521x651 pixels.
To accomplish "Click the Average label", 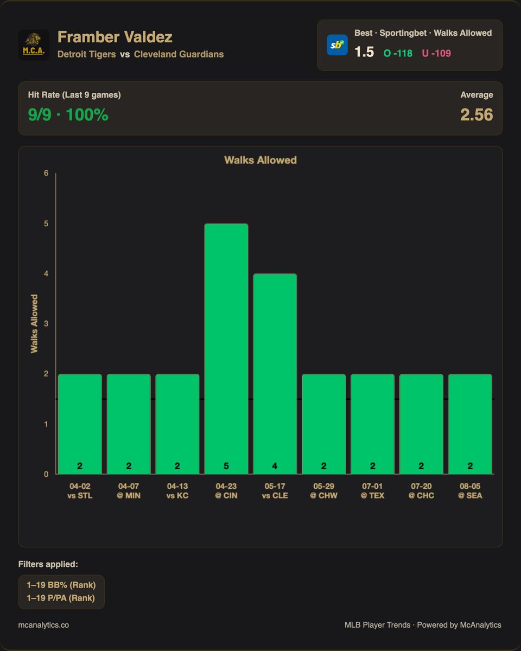I will point(476,95).
